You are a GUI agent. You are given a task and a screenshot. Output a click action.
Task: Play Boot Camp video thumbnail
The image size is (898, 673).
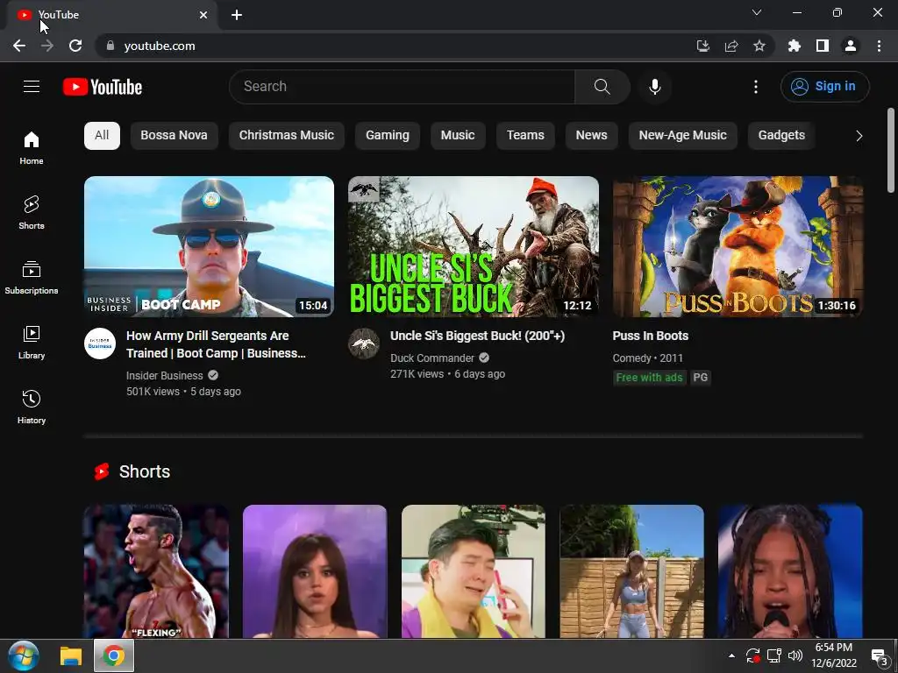coord(209,246)
